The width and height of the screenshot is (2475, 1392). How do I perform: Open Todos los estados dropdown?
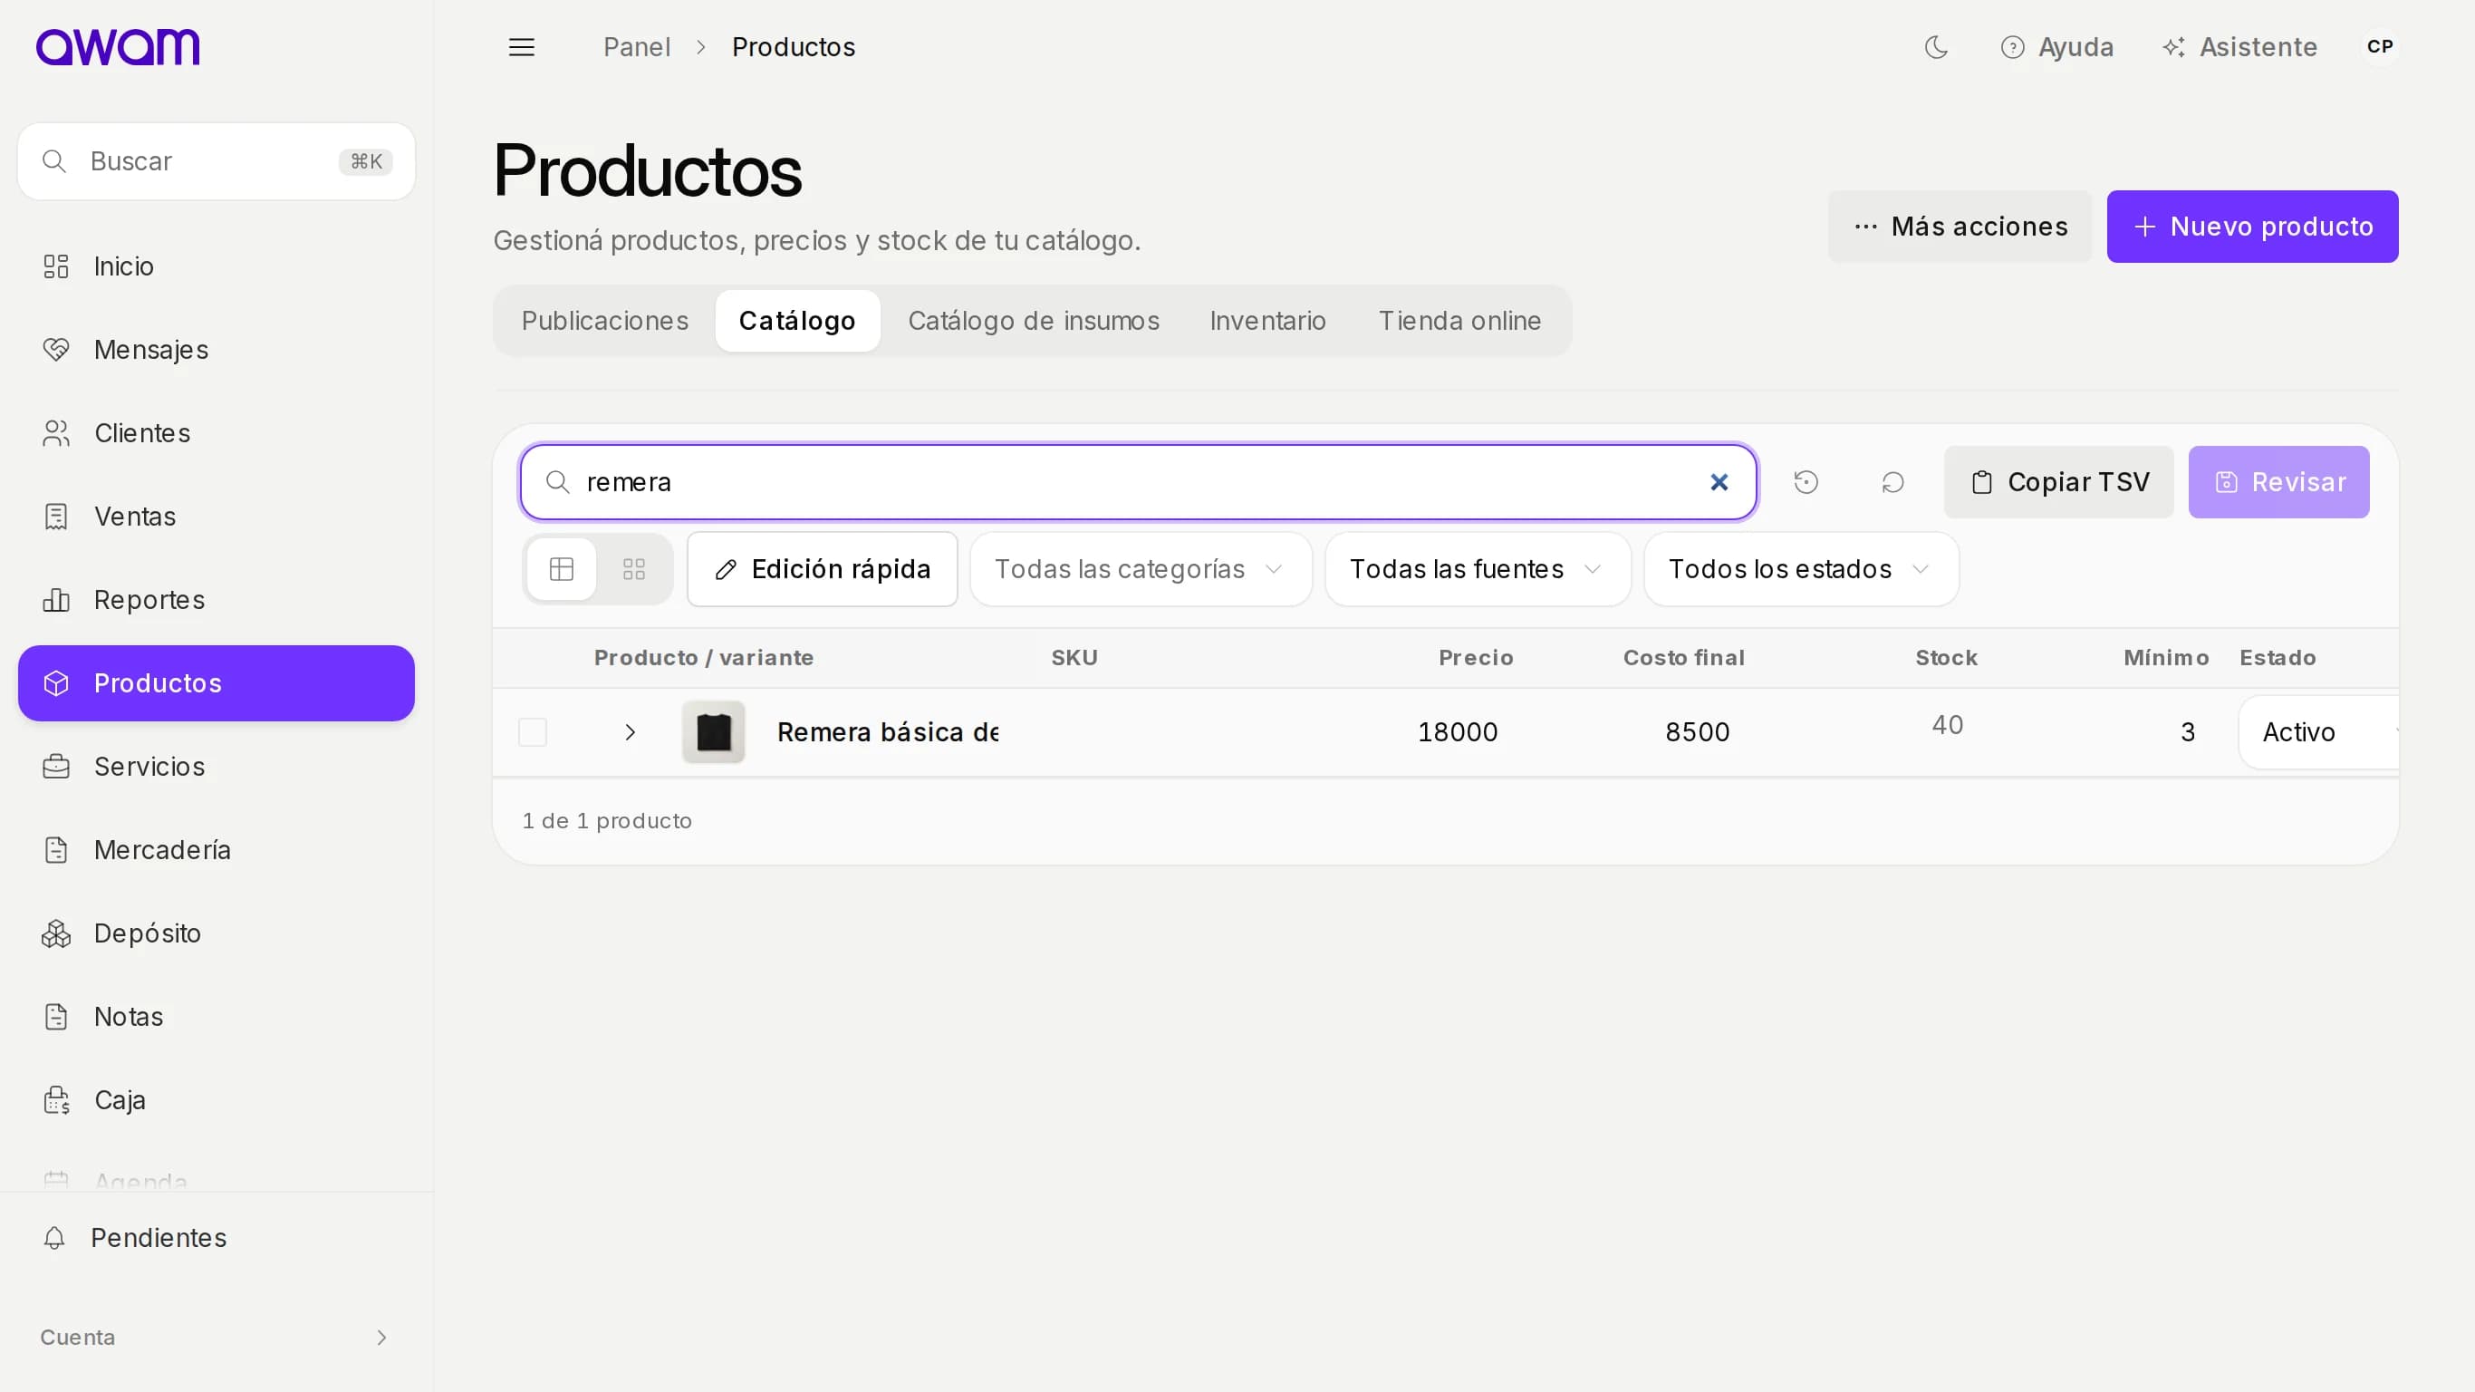[1802, 569]
